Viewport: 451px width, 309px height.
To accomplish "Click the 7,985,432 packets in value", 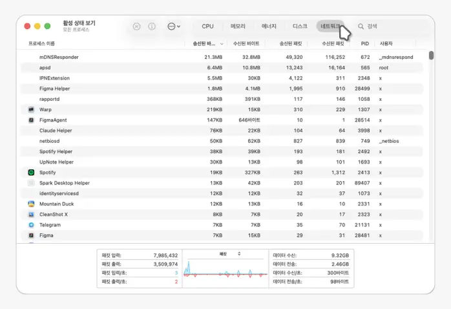I will pos(165,255).
